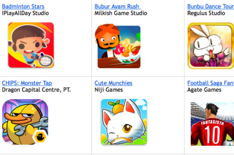This screenshot has height=155, width=234.
Task: Select the Football Saga Fantasista player icon
Action: [212, 124]
